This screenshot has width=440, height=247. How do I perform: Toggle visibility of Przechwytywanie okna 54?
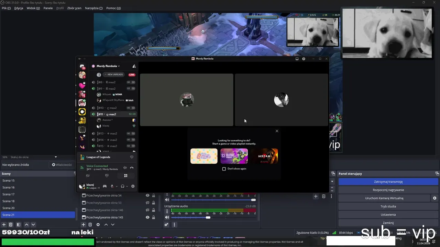point(147,196)
